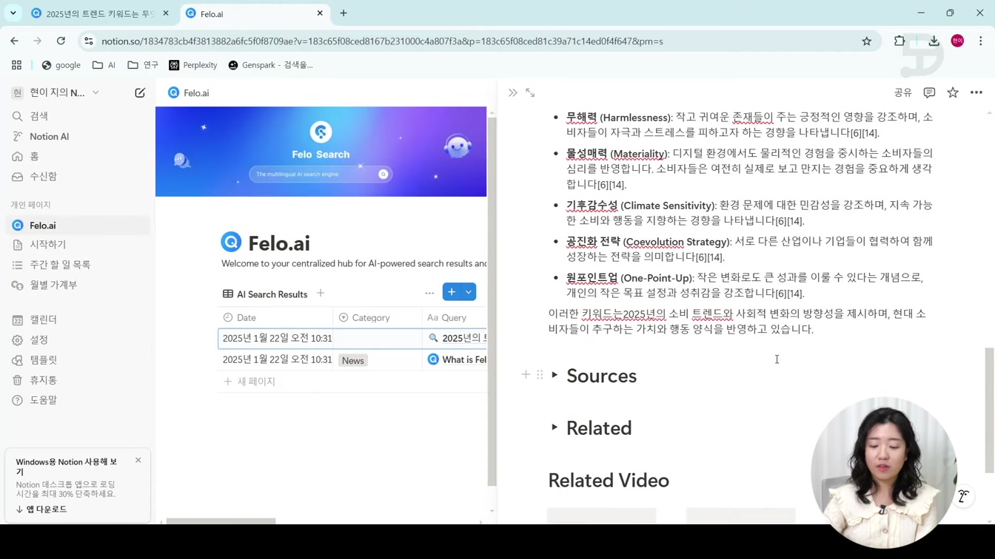Open a new browser tab

tap(344, 13)
